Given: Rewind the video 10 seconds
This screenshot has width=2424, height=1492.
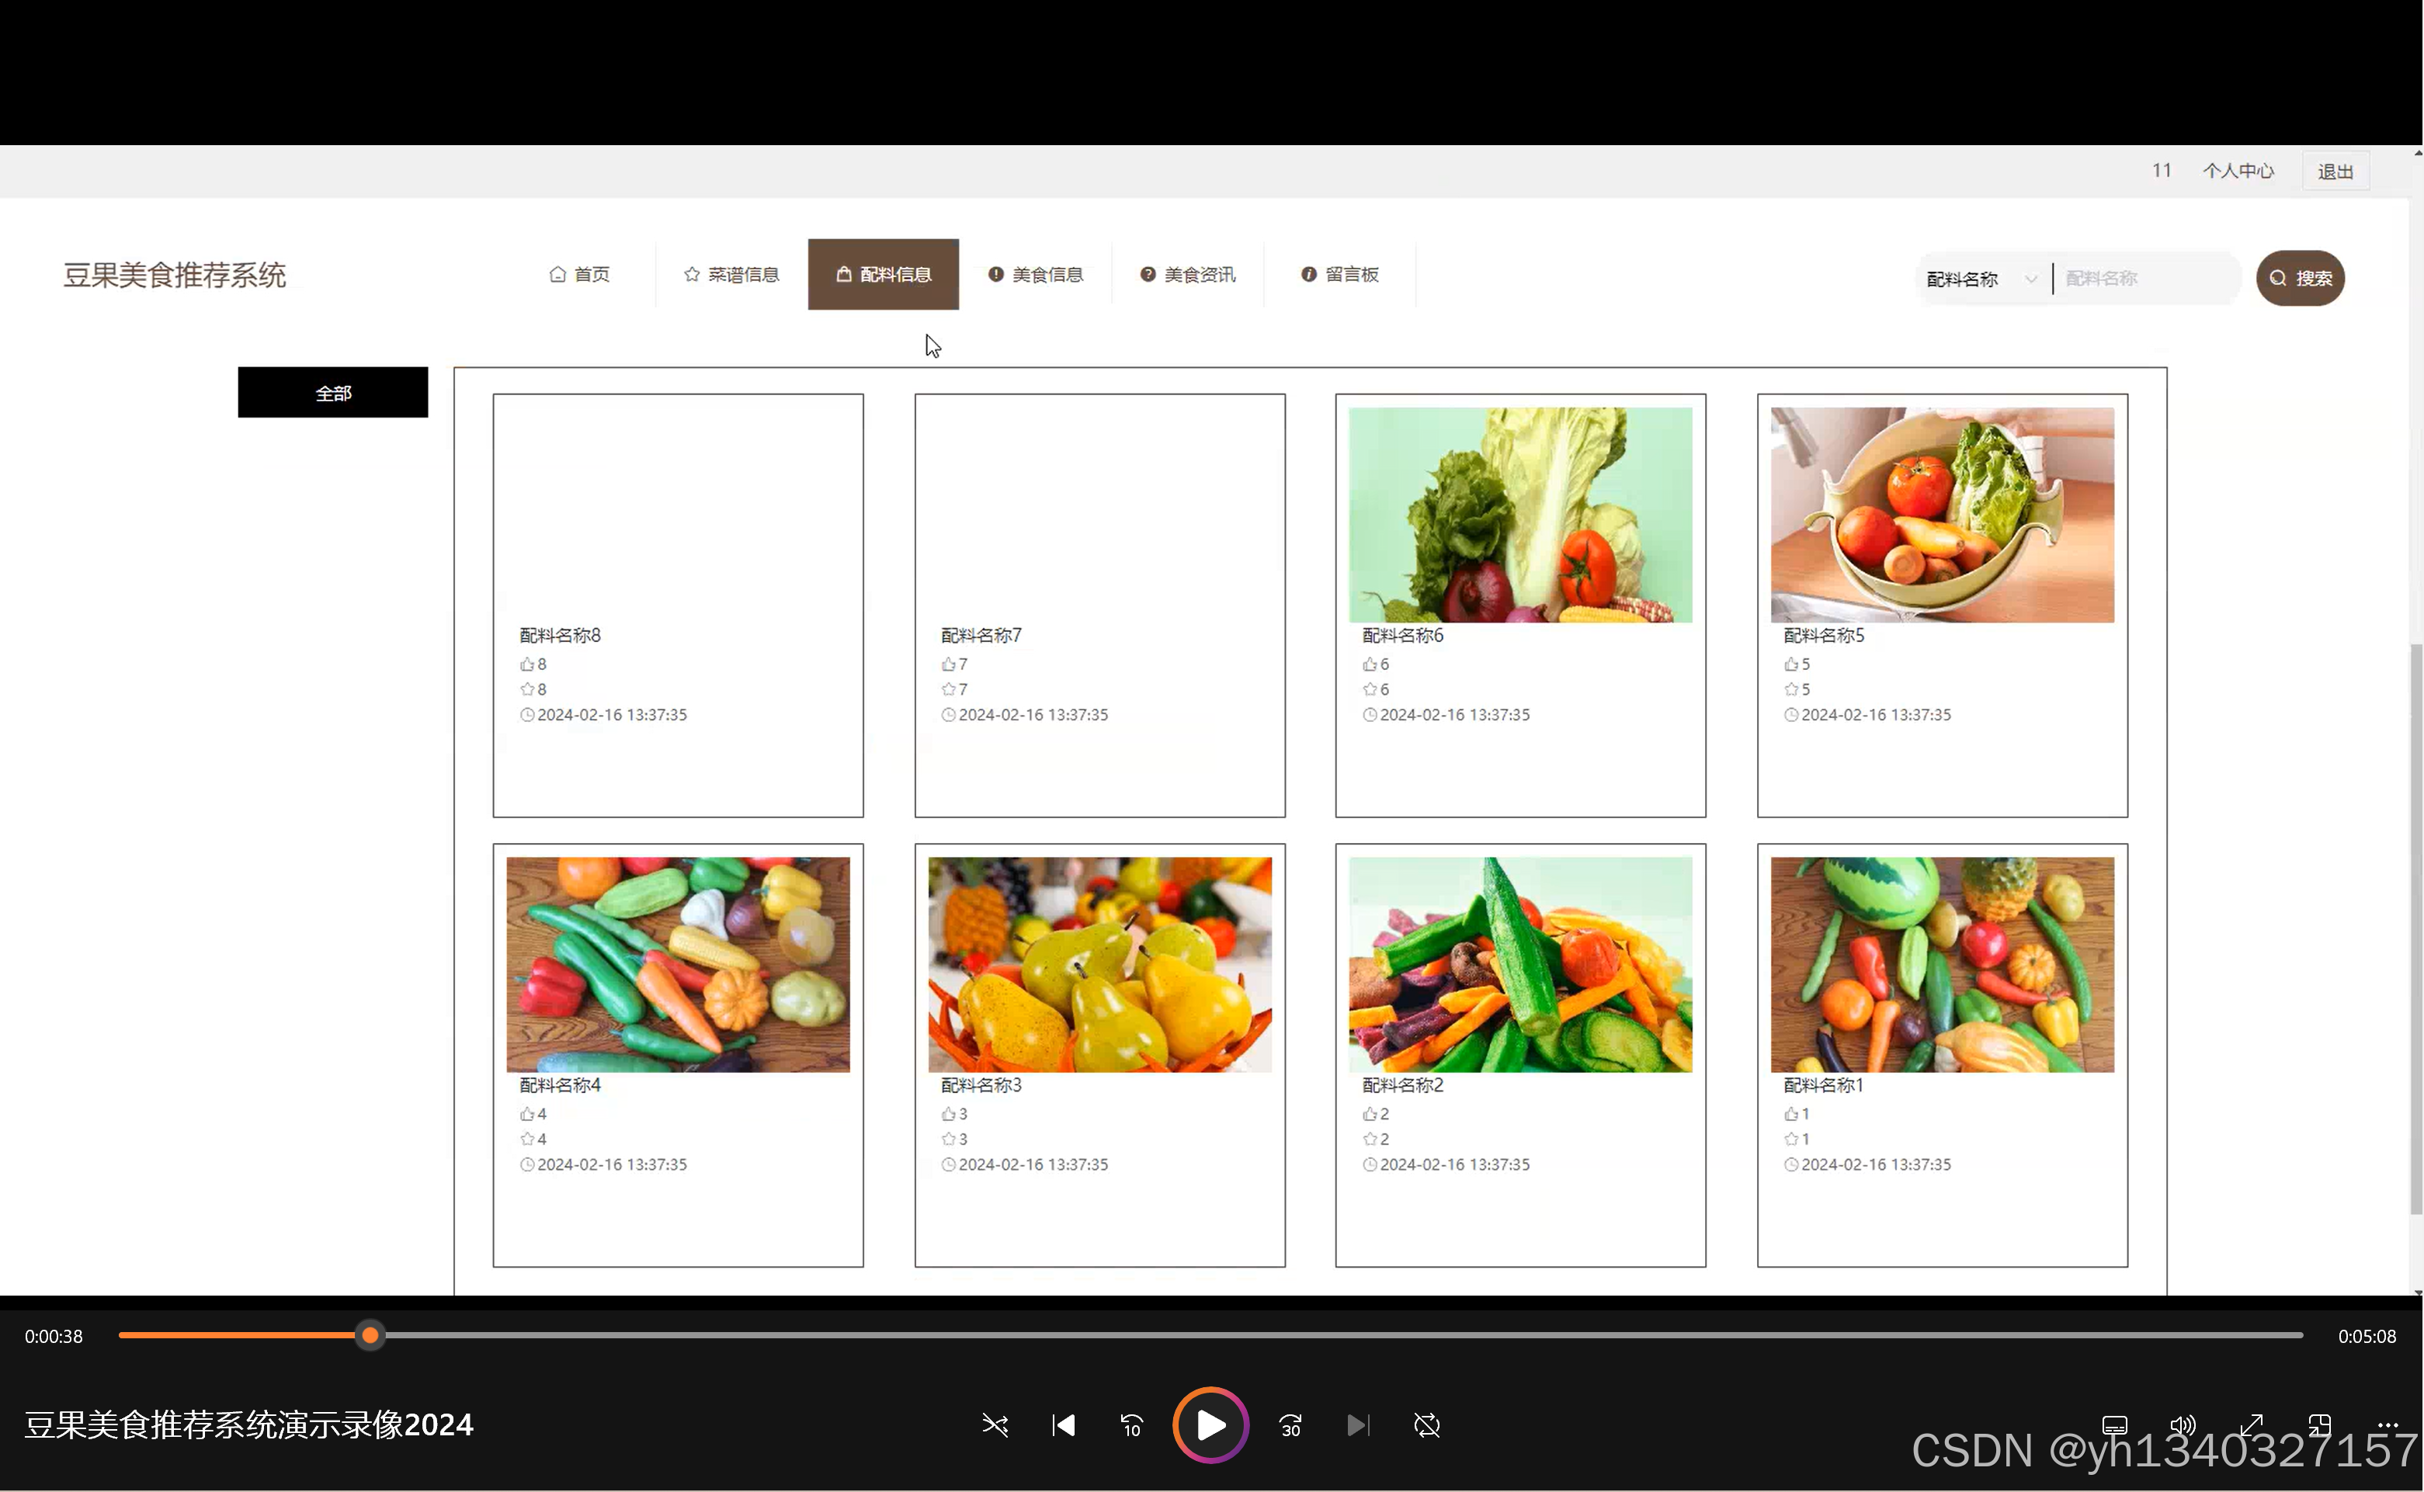Looking at the screenshot, I should 1131,1425.
